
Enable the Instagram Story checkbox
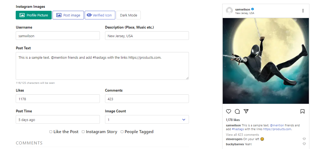pos(83,132)
